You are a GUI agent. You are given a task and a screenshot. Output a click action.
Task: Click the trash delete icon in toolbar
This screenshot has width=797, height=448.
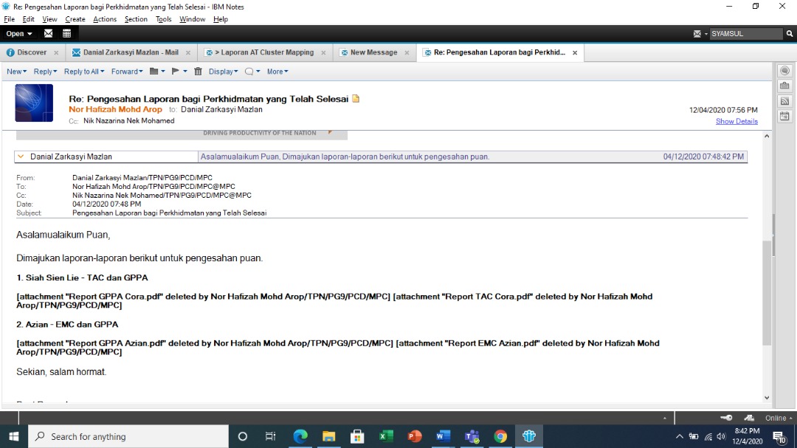[x=198, y=72]
